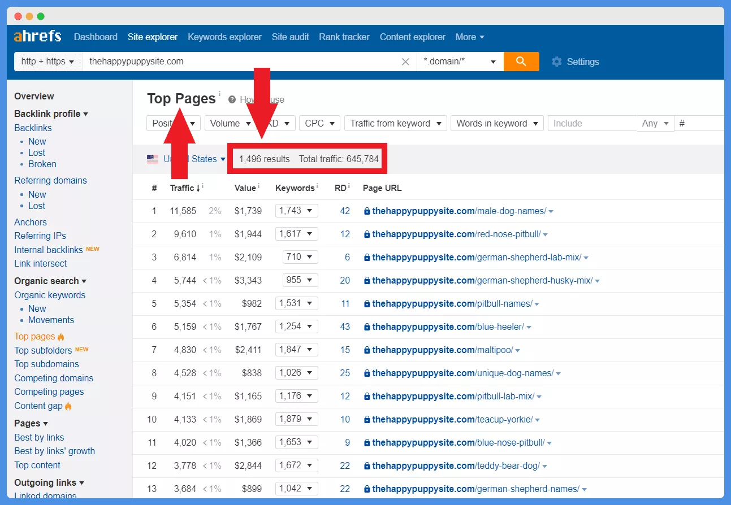Expand the 1,879 keywords dropdown
This screenshot has width=731, height=505.
pyautogui.click(x=297, y=419)
